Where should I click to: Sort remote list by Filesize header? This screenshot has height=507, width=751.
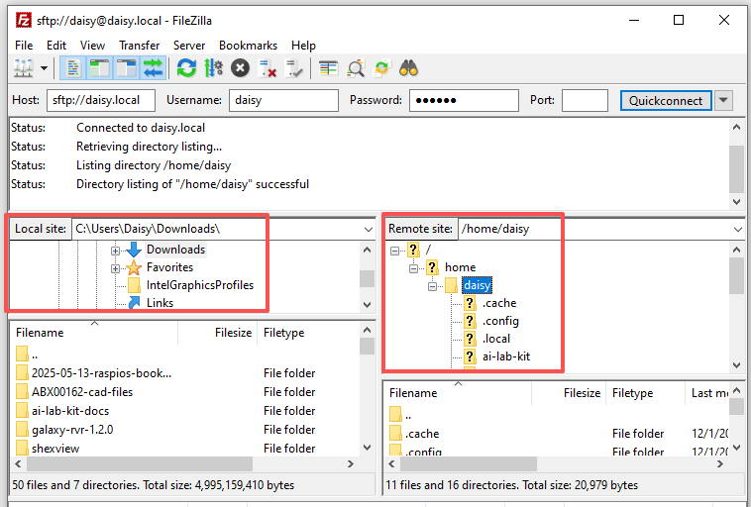tap(569, 393)
